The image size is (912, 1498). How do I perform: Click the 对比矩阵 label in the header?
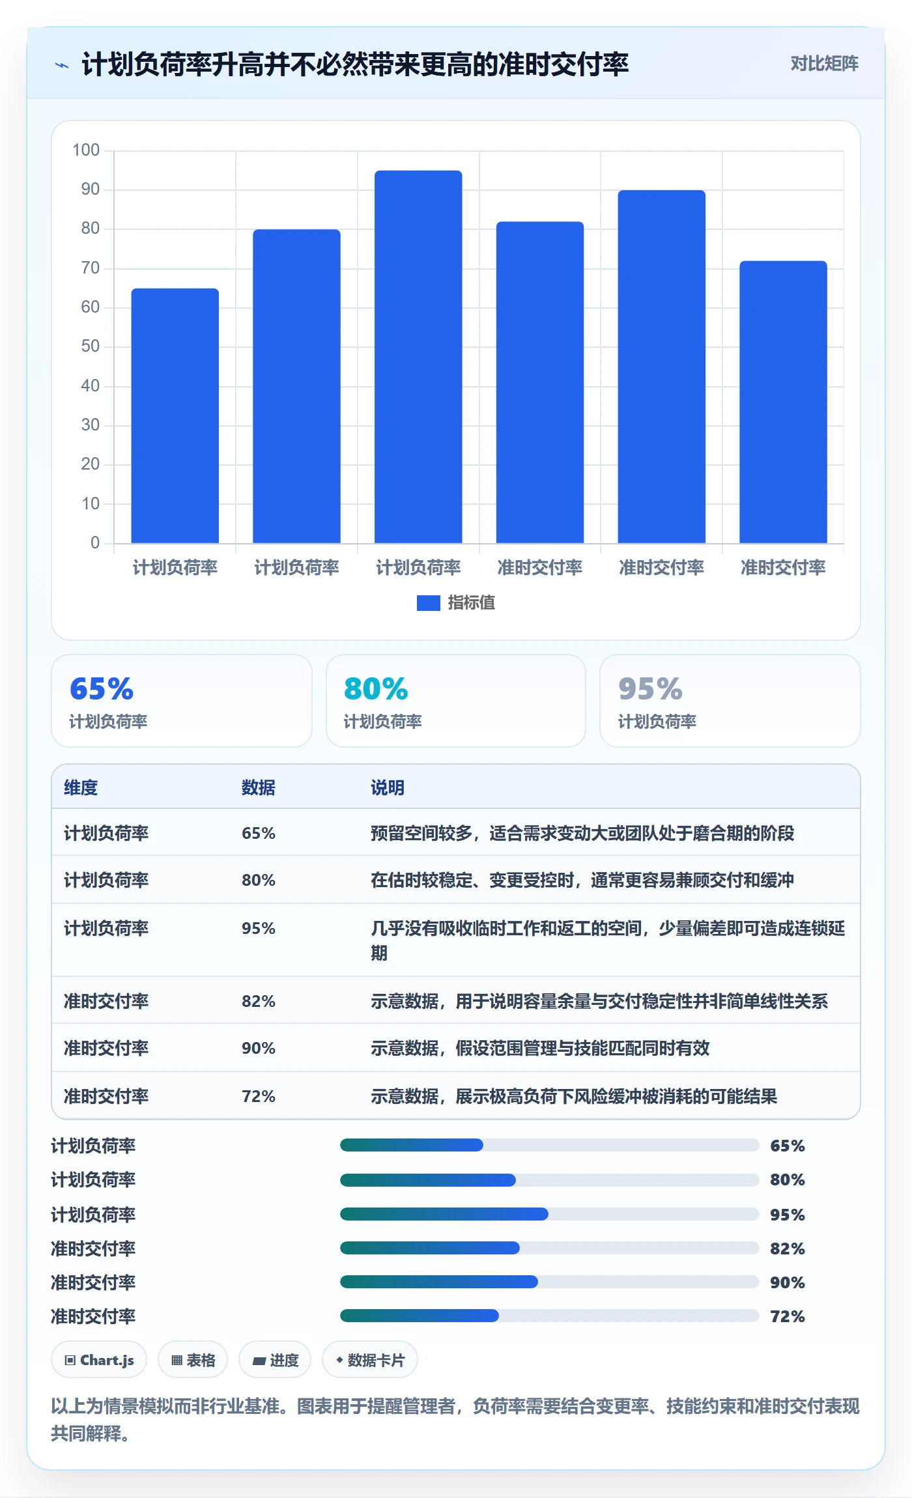pos(824,63)
